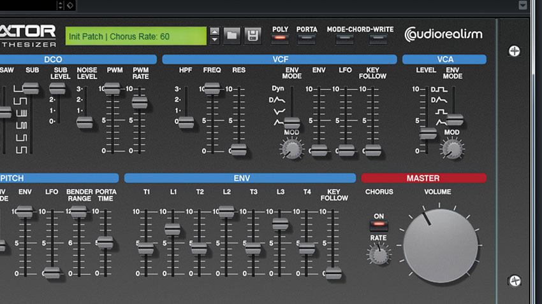
Task: Click the NOISE LEVEL slider handle
Action: click(x=85, y=122)
